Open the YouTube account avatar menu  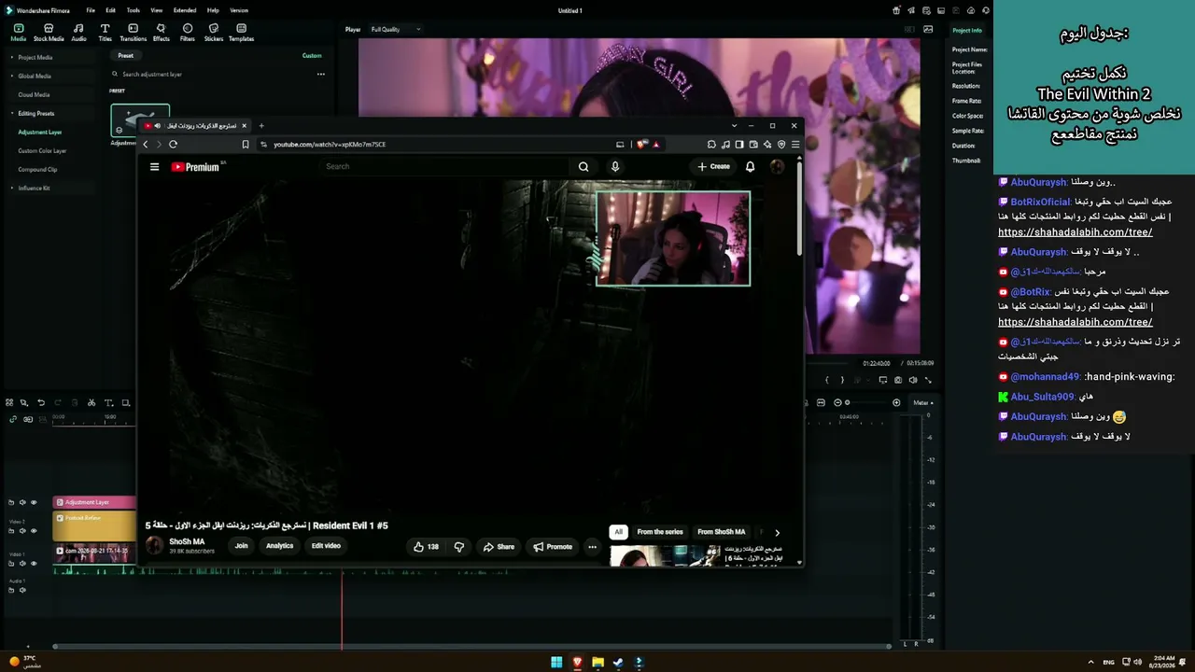click(x=777, y=166)
